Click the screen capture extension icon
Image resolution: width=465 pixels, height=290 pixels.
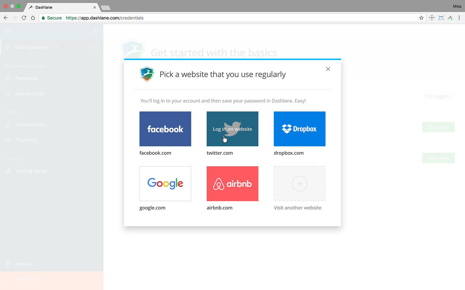point(441,18)
